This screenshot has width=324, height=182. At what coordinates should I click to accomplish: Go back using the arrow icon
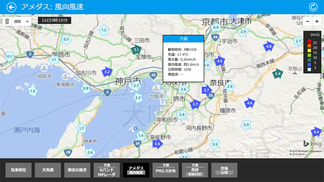tap(12, 7)
